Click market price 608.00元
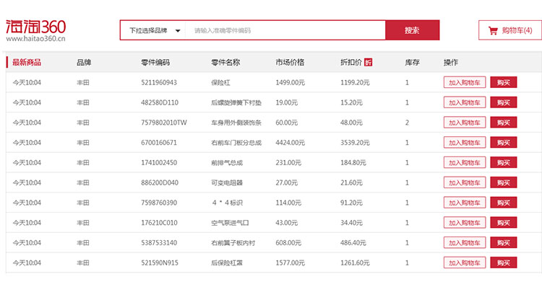542x287 pixels. [288, 242]
